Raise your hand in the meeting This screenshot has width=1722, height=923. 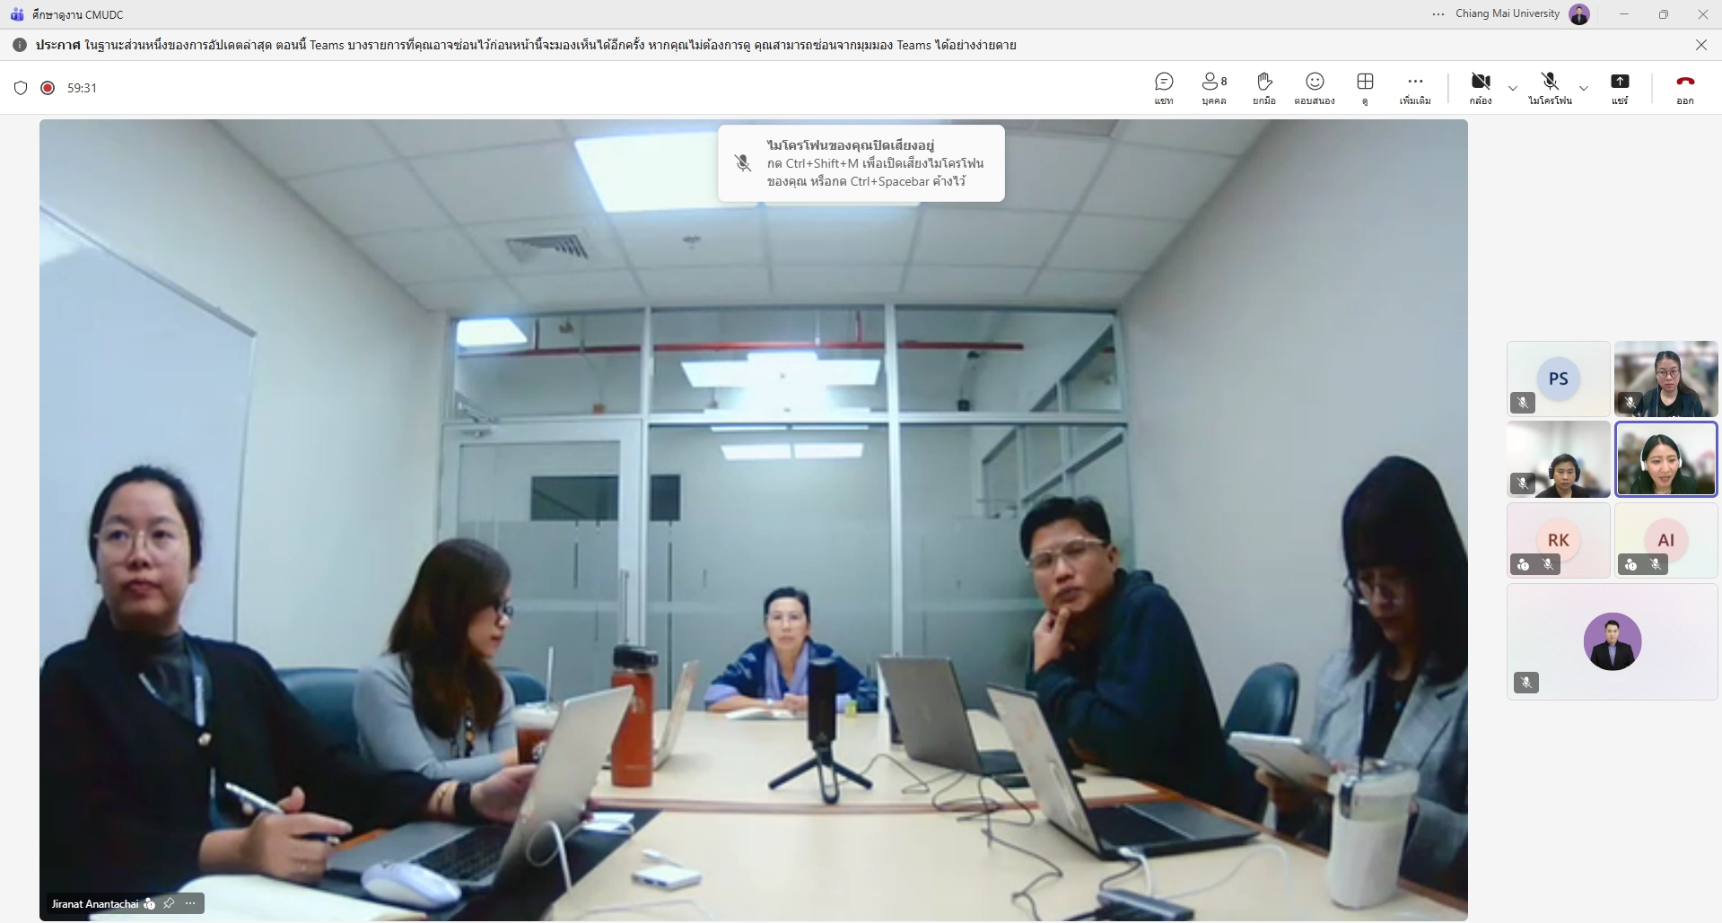pyautogui.click(x=1263, y=87)
